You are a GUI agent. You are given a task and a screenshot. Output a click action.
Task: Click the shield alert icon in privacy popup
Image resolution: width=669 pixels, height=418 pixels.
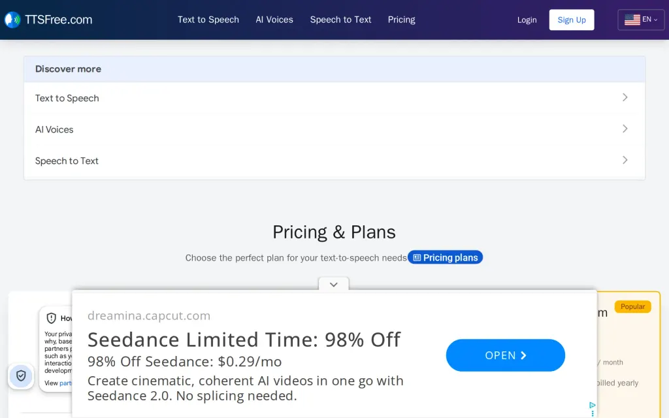click(x=51, y=318)
